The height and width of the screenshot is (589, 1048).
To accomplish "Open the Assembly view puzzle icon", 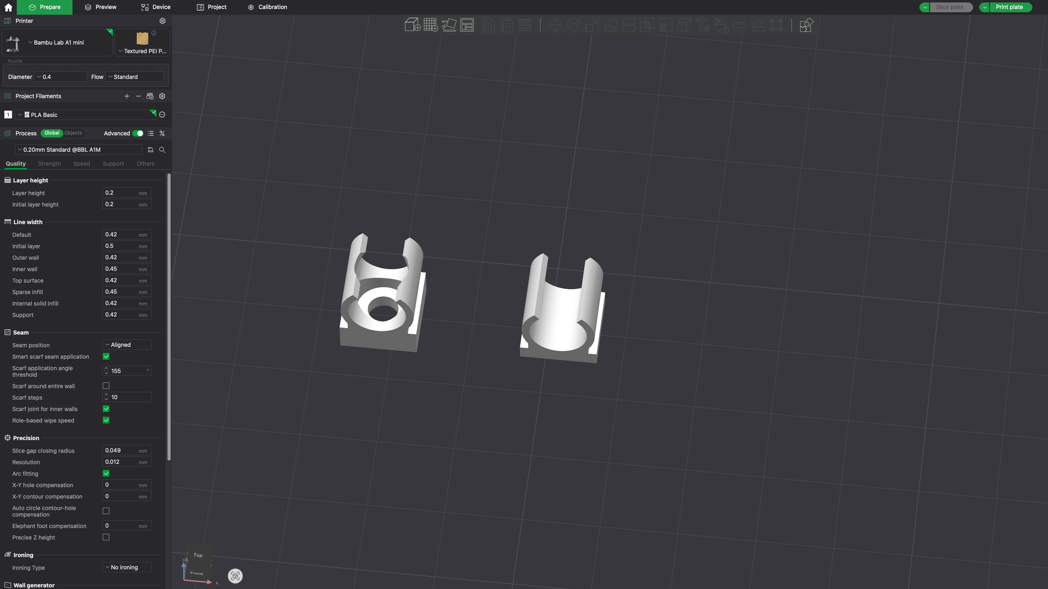I will point(806,25).
